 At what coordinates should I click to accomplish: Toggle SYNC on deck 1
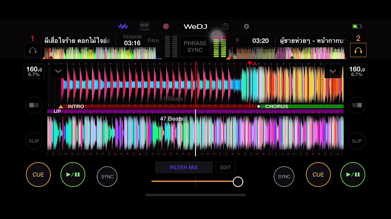tap(107, 176)
